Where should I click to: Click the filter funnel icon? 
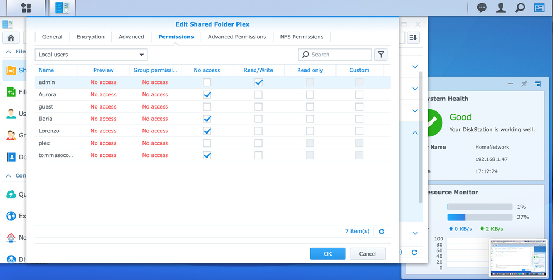[381, 55]
